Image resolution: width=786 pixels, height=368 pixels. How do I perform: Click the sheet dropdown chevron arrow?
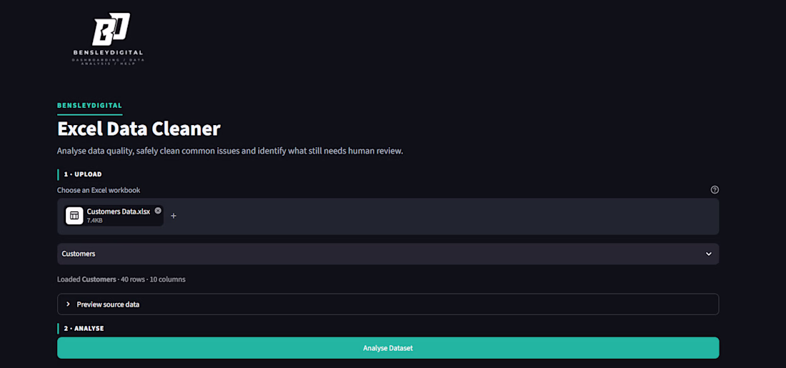[x=709, y=254]
